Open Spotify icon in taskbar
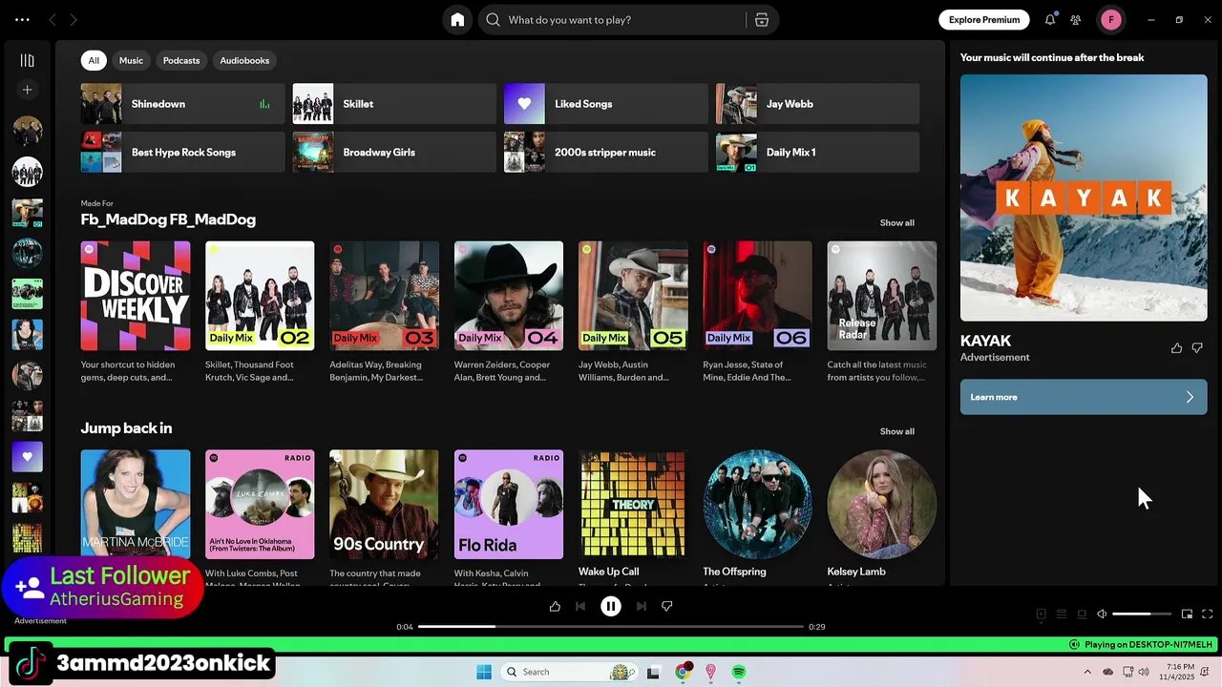 (x=739, y=672)
